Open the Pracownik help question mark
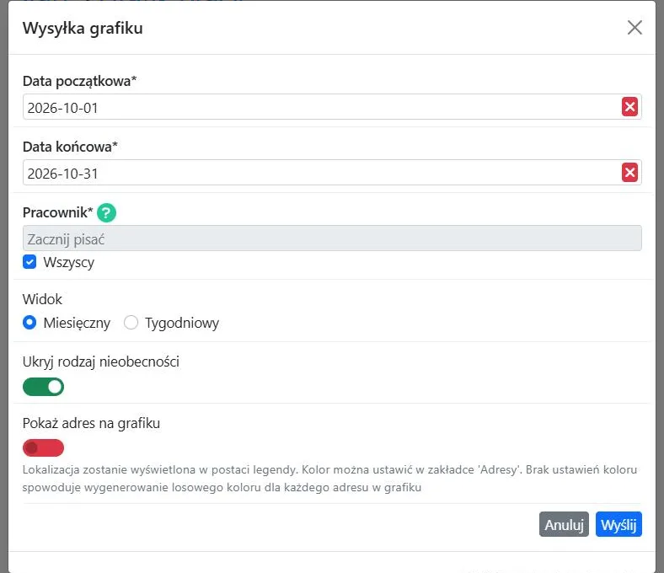 pos(106,212)
